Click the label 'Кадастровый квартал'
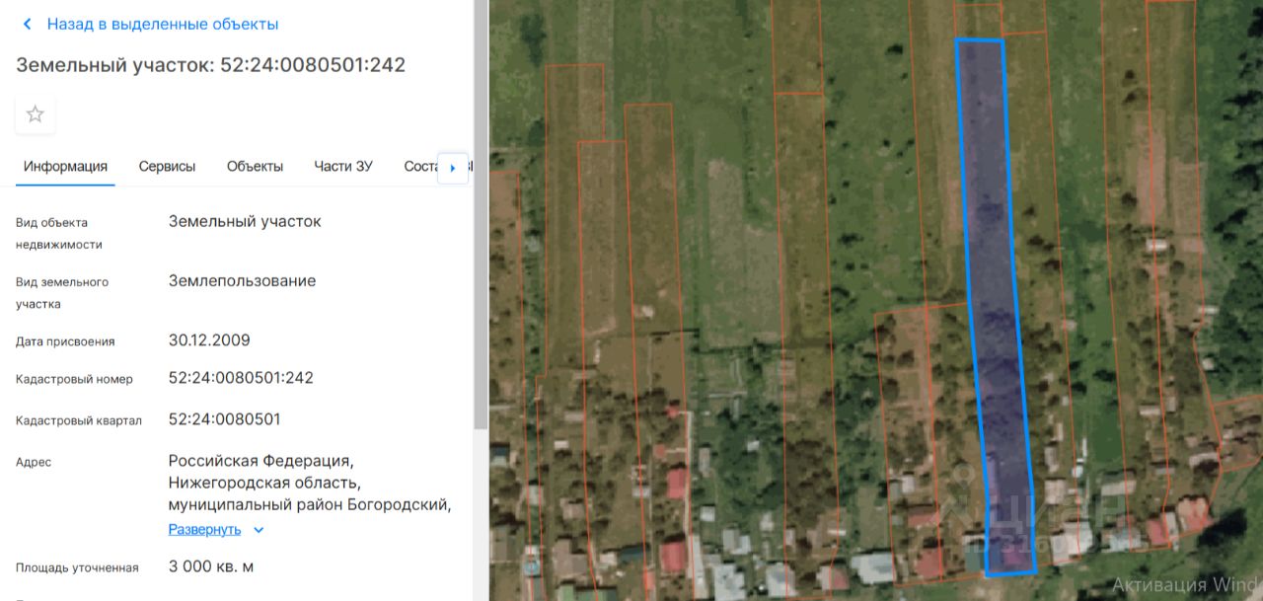The image size is (1263, 601). [x=79, y=421]
